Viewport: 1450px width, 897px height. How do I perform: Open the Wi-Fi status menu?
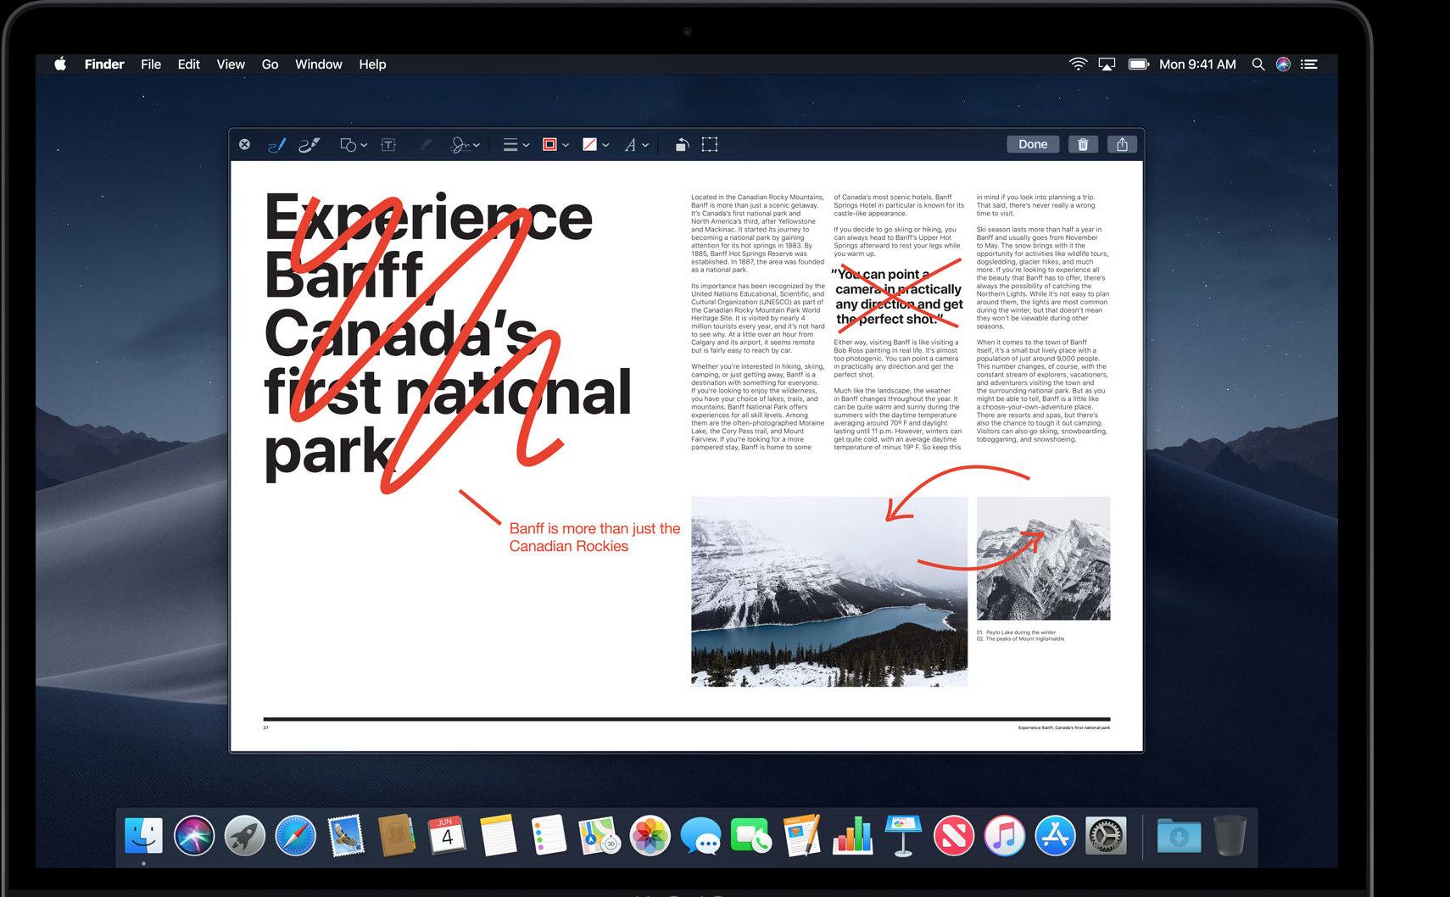point(1078,64)
